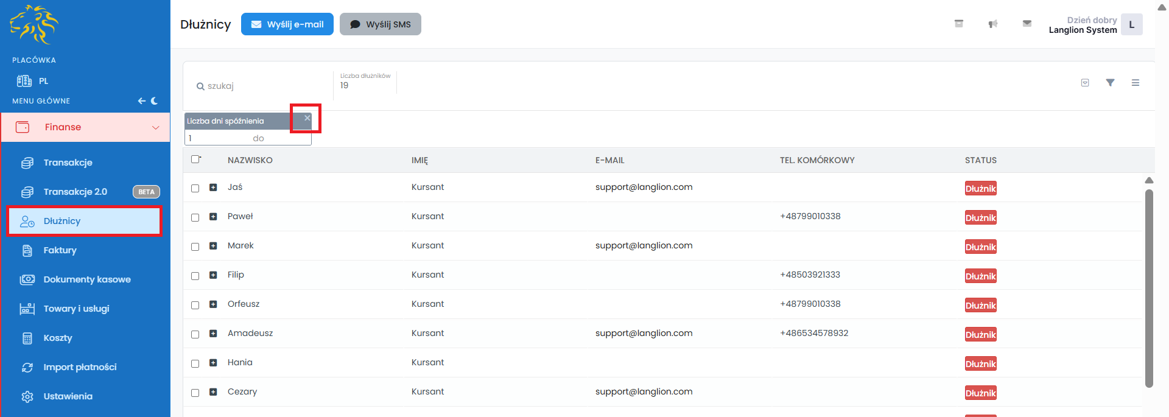Expand the Finanse menu section
The image size is (1169, 417).
85,127
